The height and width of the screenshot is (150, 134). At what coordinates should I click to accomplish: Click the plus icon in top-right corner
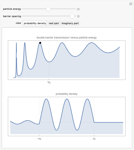(x=131, y=4)
